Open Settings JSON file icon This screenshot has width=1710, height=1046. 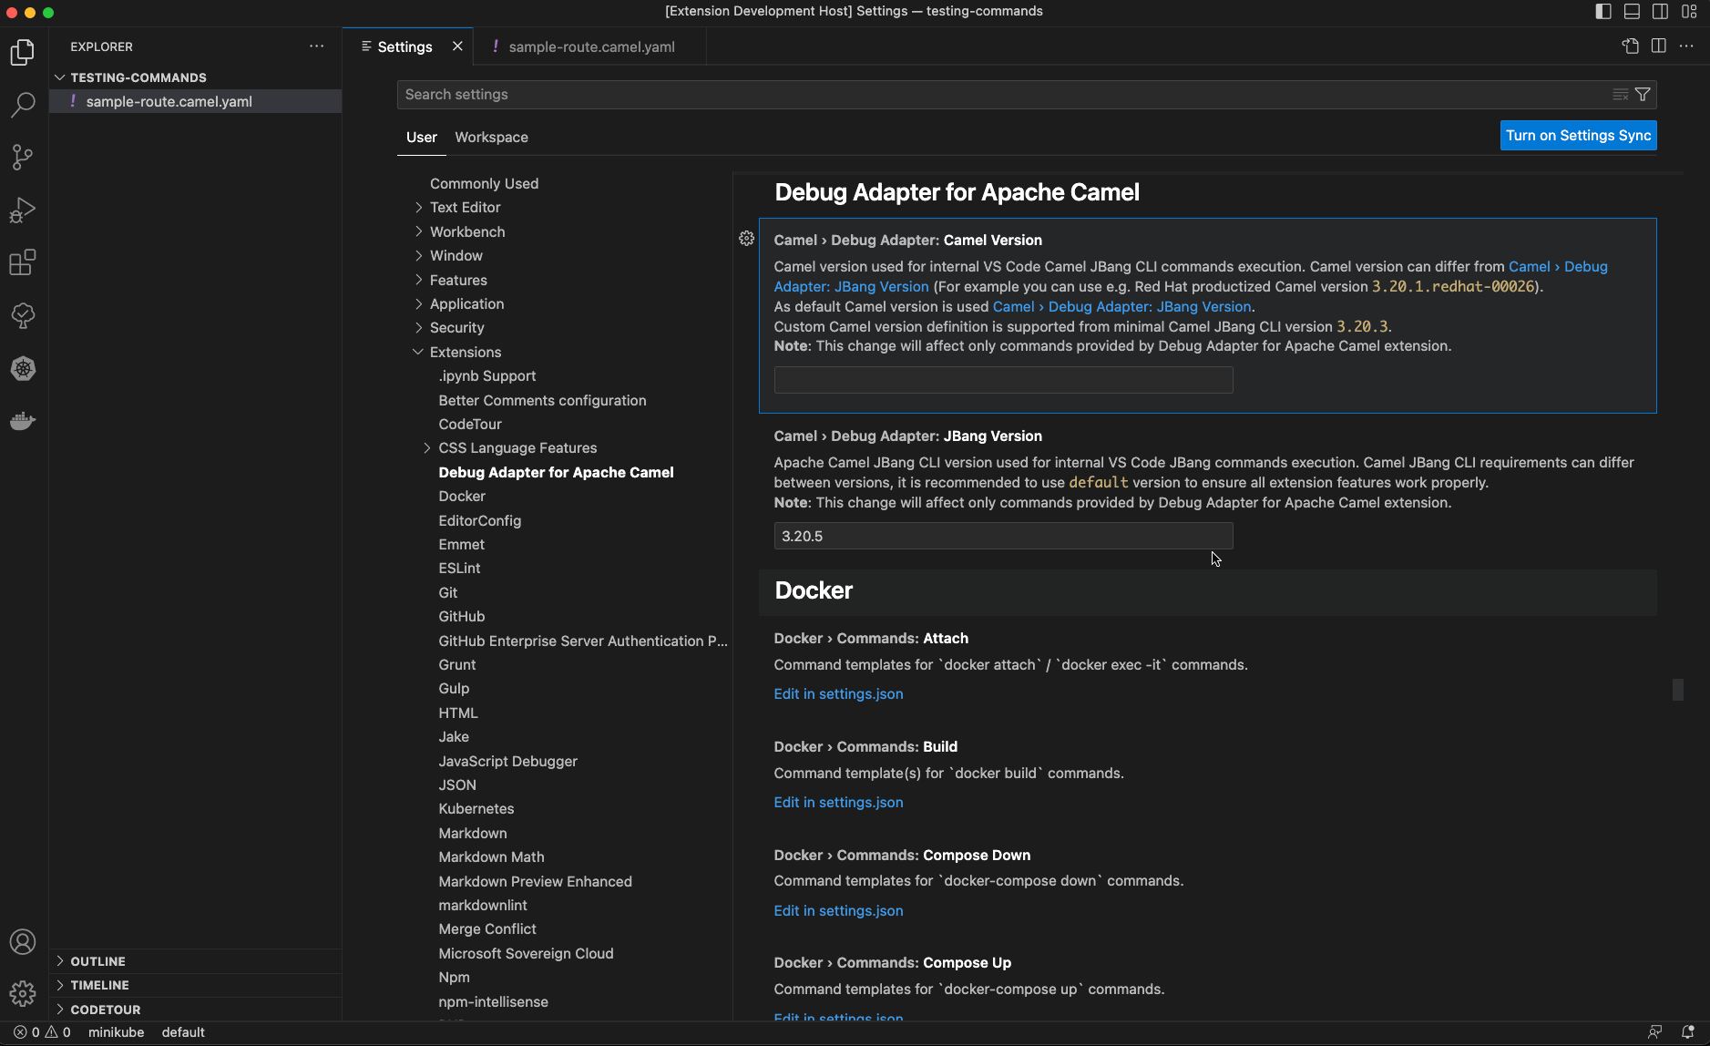(x=1630, y=46)
